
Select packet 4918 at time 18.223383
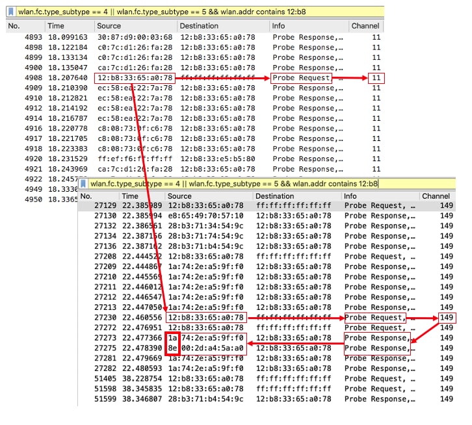(195, 149)
